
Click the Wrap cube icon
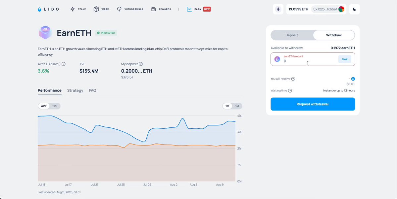[x=96, y=9]
